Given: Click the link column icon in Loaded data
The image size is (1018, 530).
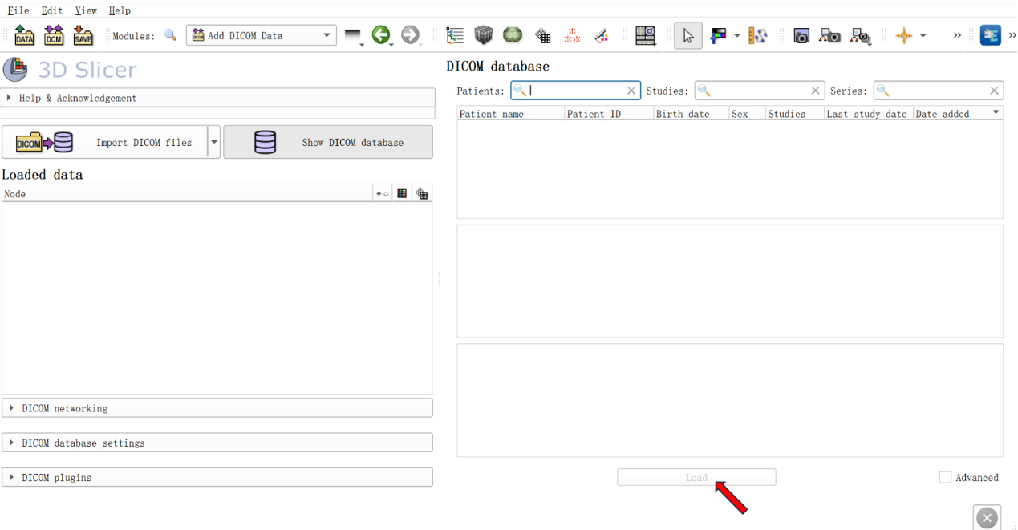Looking at the screenshot, I should point(382,193).
